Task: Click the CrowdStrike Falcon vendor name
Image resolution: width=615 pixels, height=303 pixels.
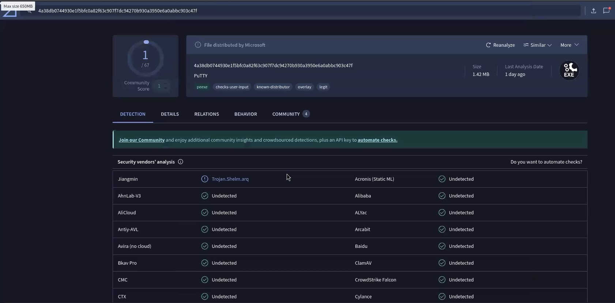Action: point(376,280)
